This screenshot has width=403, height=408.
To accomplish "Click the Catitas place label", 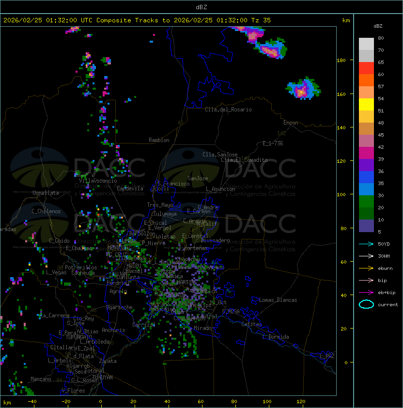I will click(251, 324).
